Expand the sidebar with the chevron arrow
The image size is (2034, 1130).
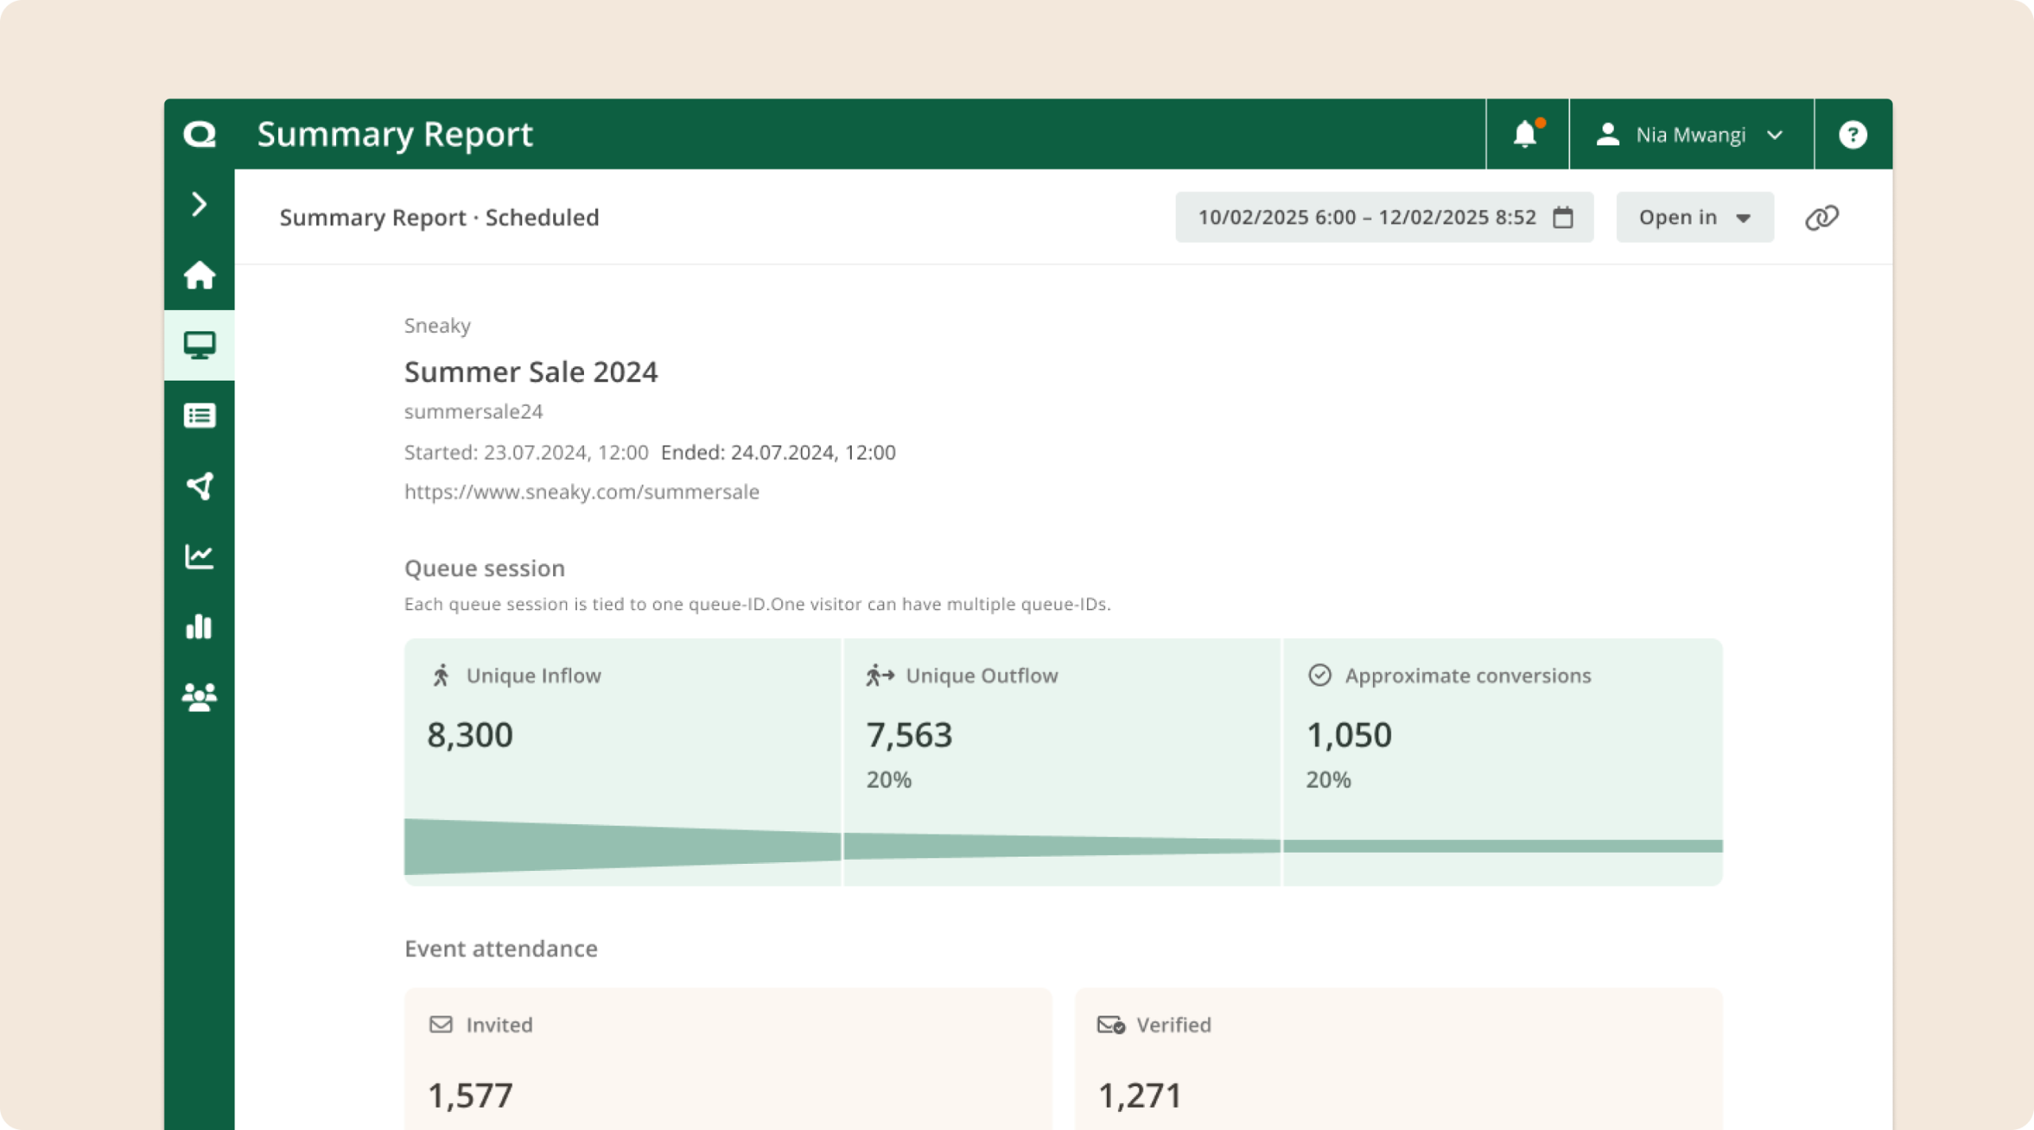[x=199, y=205]
